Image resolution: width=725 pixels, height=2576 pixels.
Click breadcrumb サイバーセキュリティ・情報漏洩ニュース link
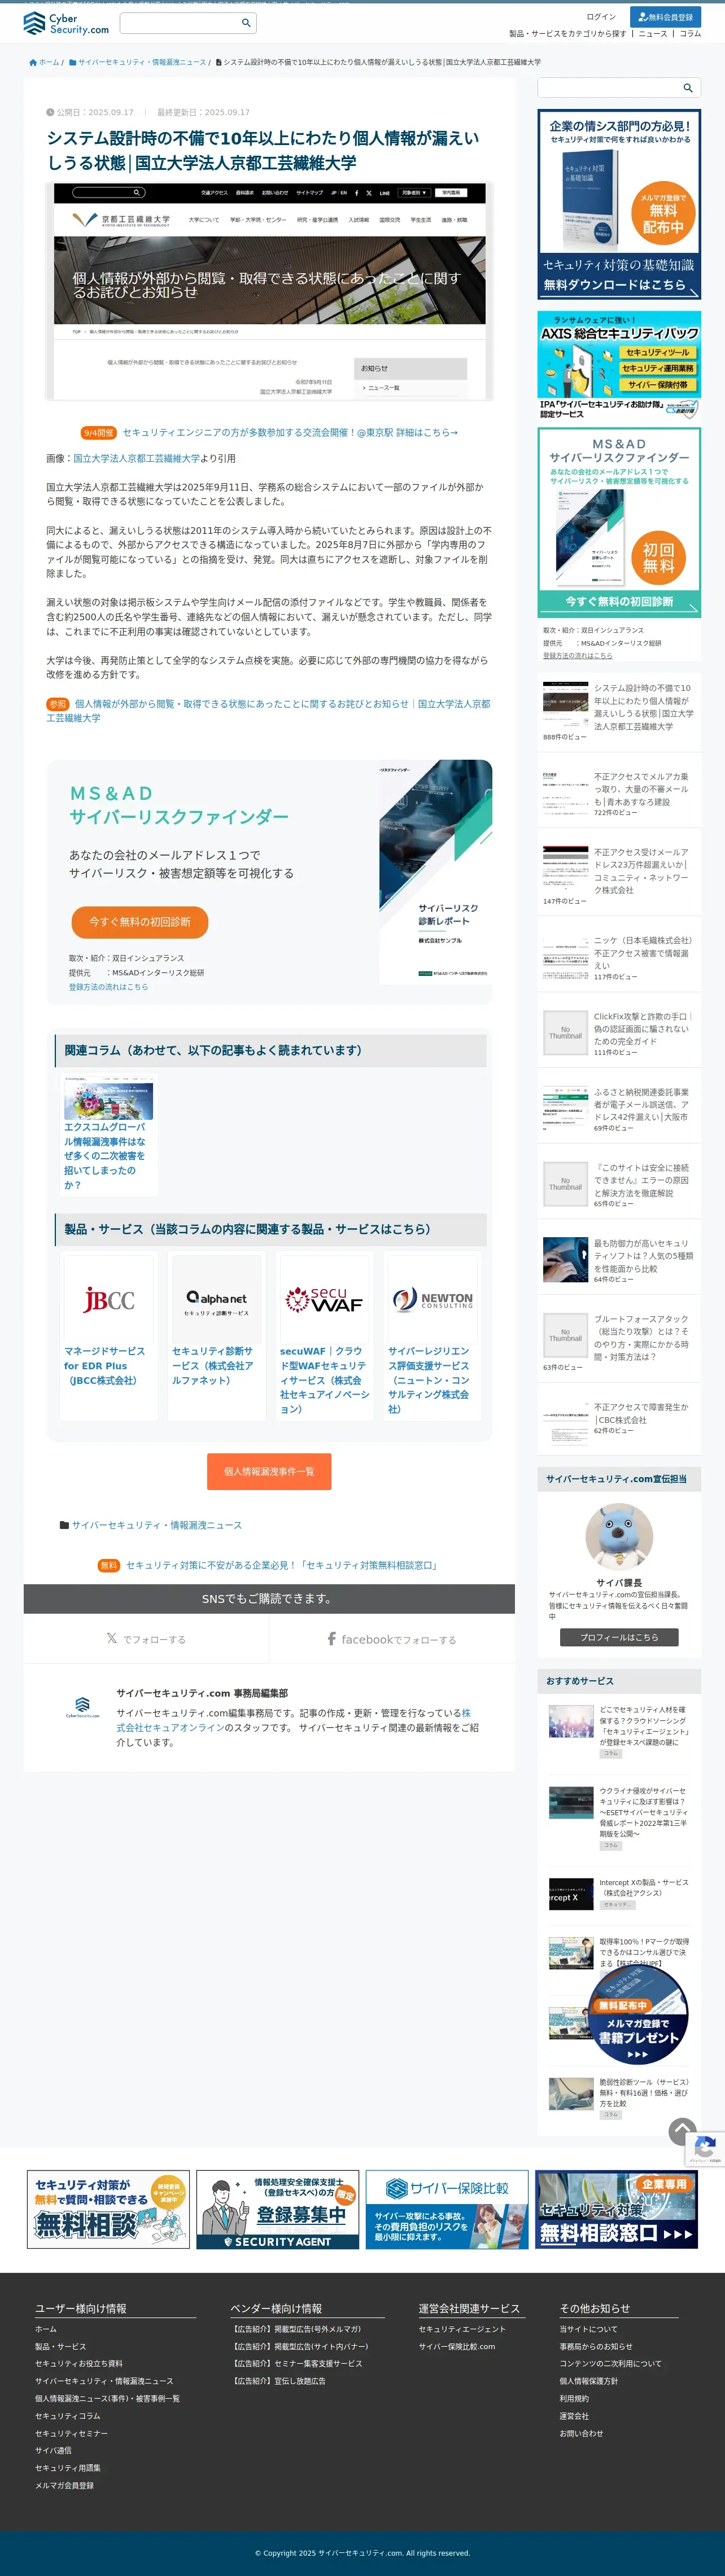pos(142,62)
